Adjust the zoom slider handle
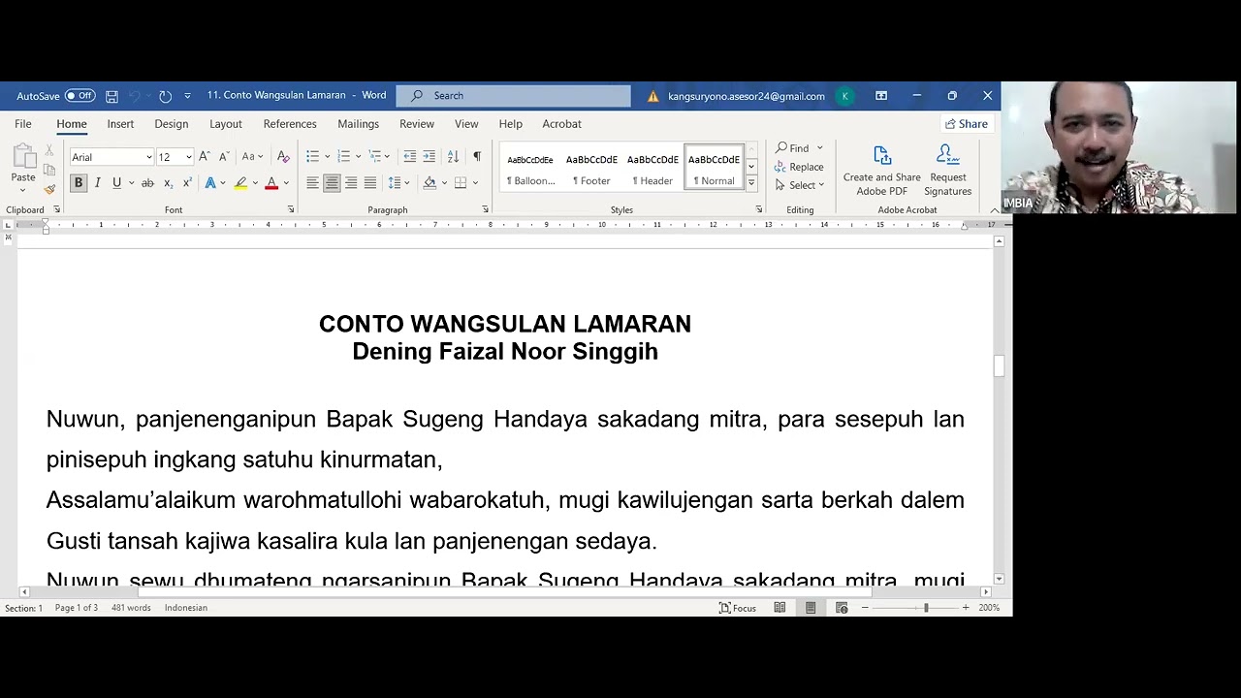The image size is (1241, 698). point(926,608)
